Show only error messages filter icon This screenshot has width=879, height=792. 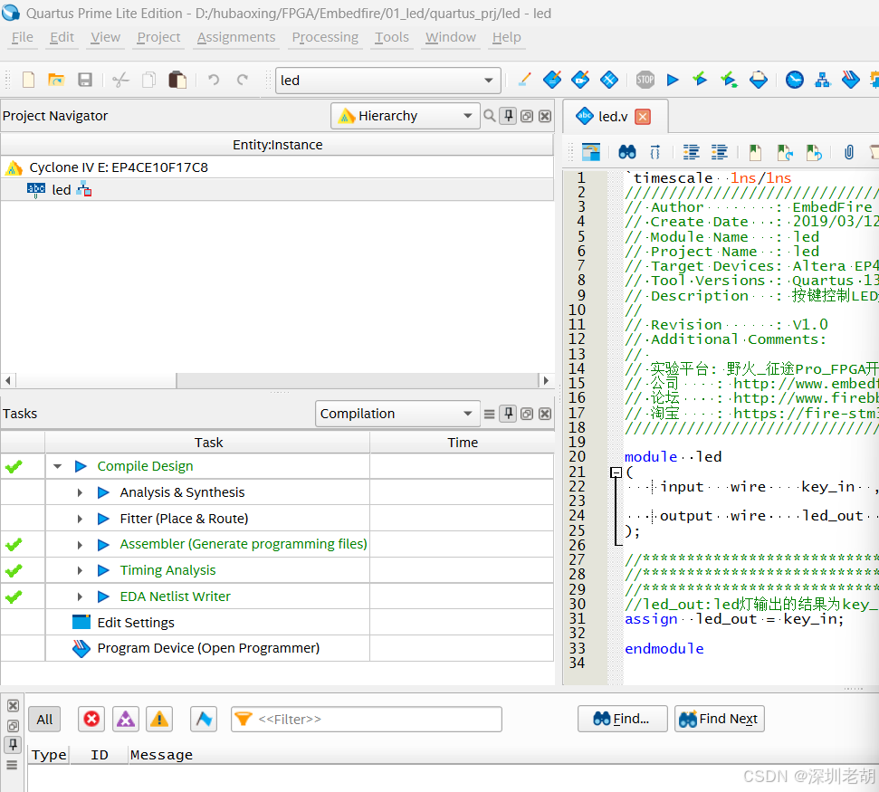91,719
